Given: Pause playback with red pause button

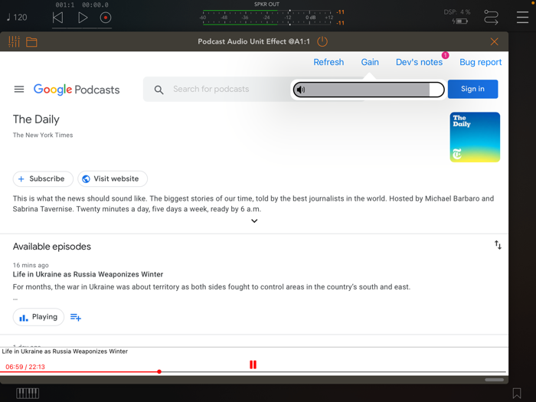Looking at the screenshot, I should click(253, 364).
